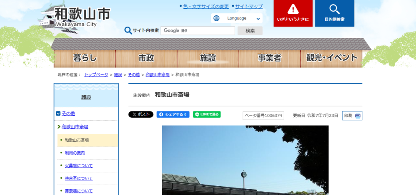This screenshot has width=416, height=195.
Task: Open 待合室について in the sidebar
Action: [x=79, y=178]
